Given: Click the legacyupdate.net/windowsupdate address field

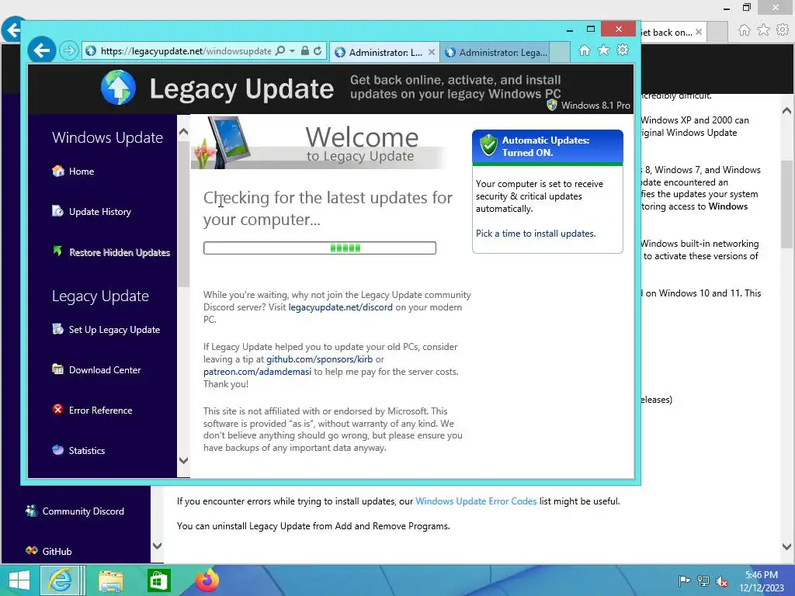Looking at the screenshot, I should [x=186, y=50].
